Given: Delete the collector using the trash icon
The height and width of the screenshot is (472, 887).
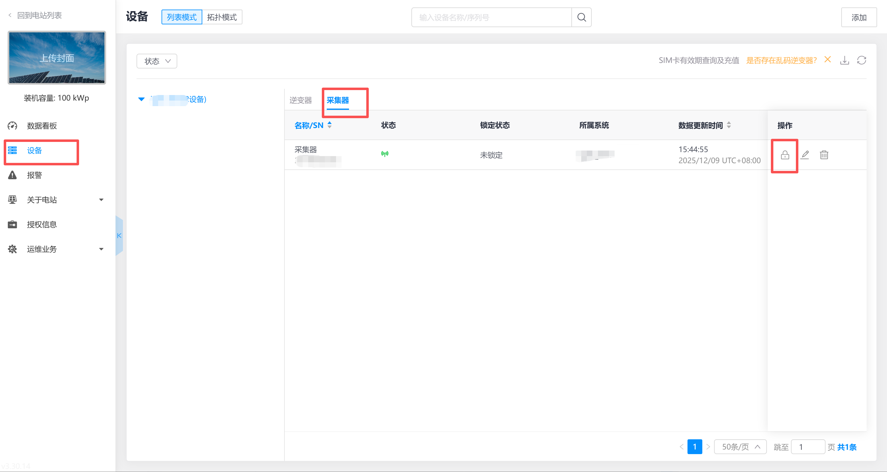Looking at the screenshot, I should (x=824, y=155).
